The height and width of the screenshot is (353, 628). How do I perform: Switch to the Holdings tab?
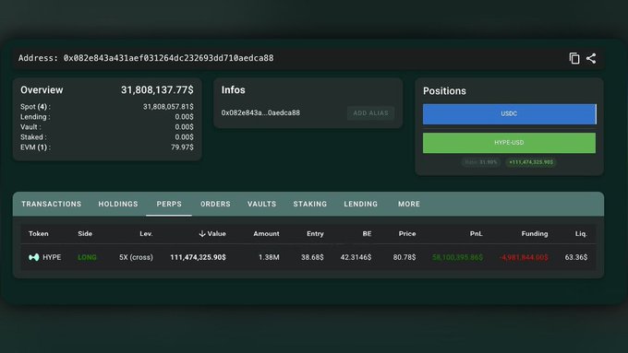tap(118, 204)
